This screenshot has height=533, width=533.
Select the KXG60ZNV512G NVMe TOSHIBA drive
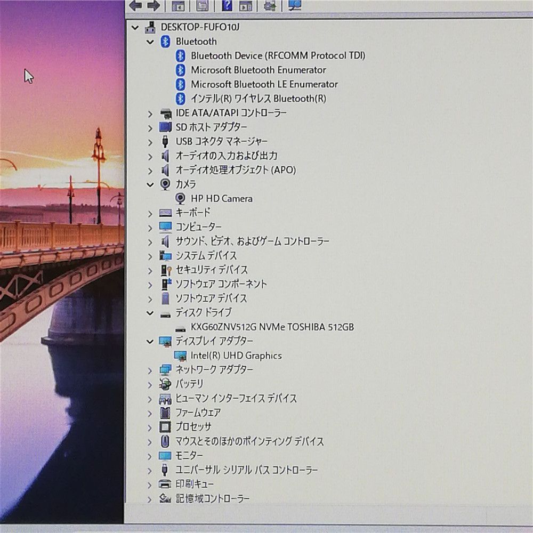[265, 327]
